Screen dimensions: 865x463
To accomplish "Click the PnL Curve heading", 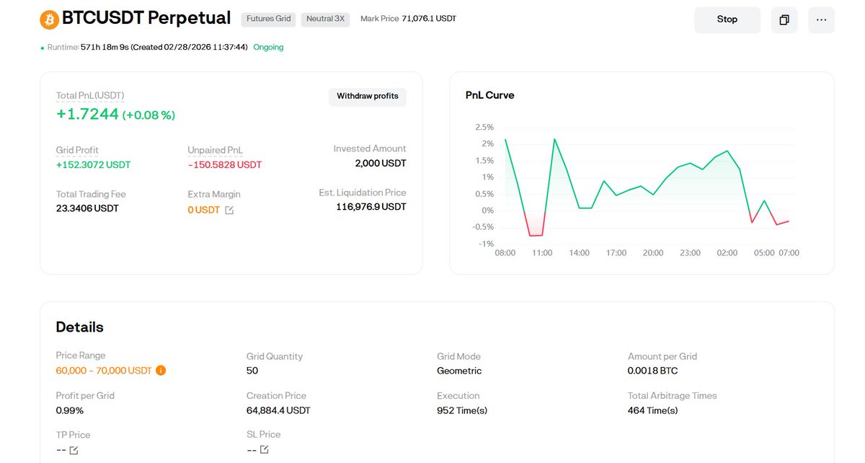I will pos(490,95).
